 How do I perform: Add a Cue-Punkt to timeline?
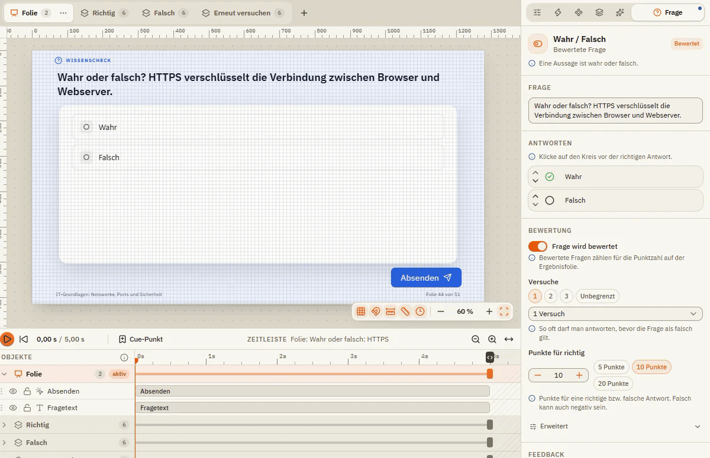tap(141, 339)
